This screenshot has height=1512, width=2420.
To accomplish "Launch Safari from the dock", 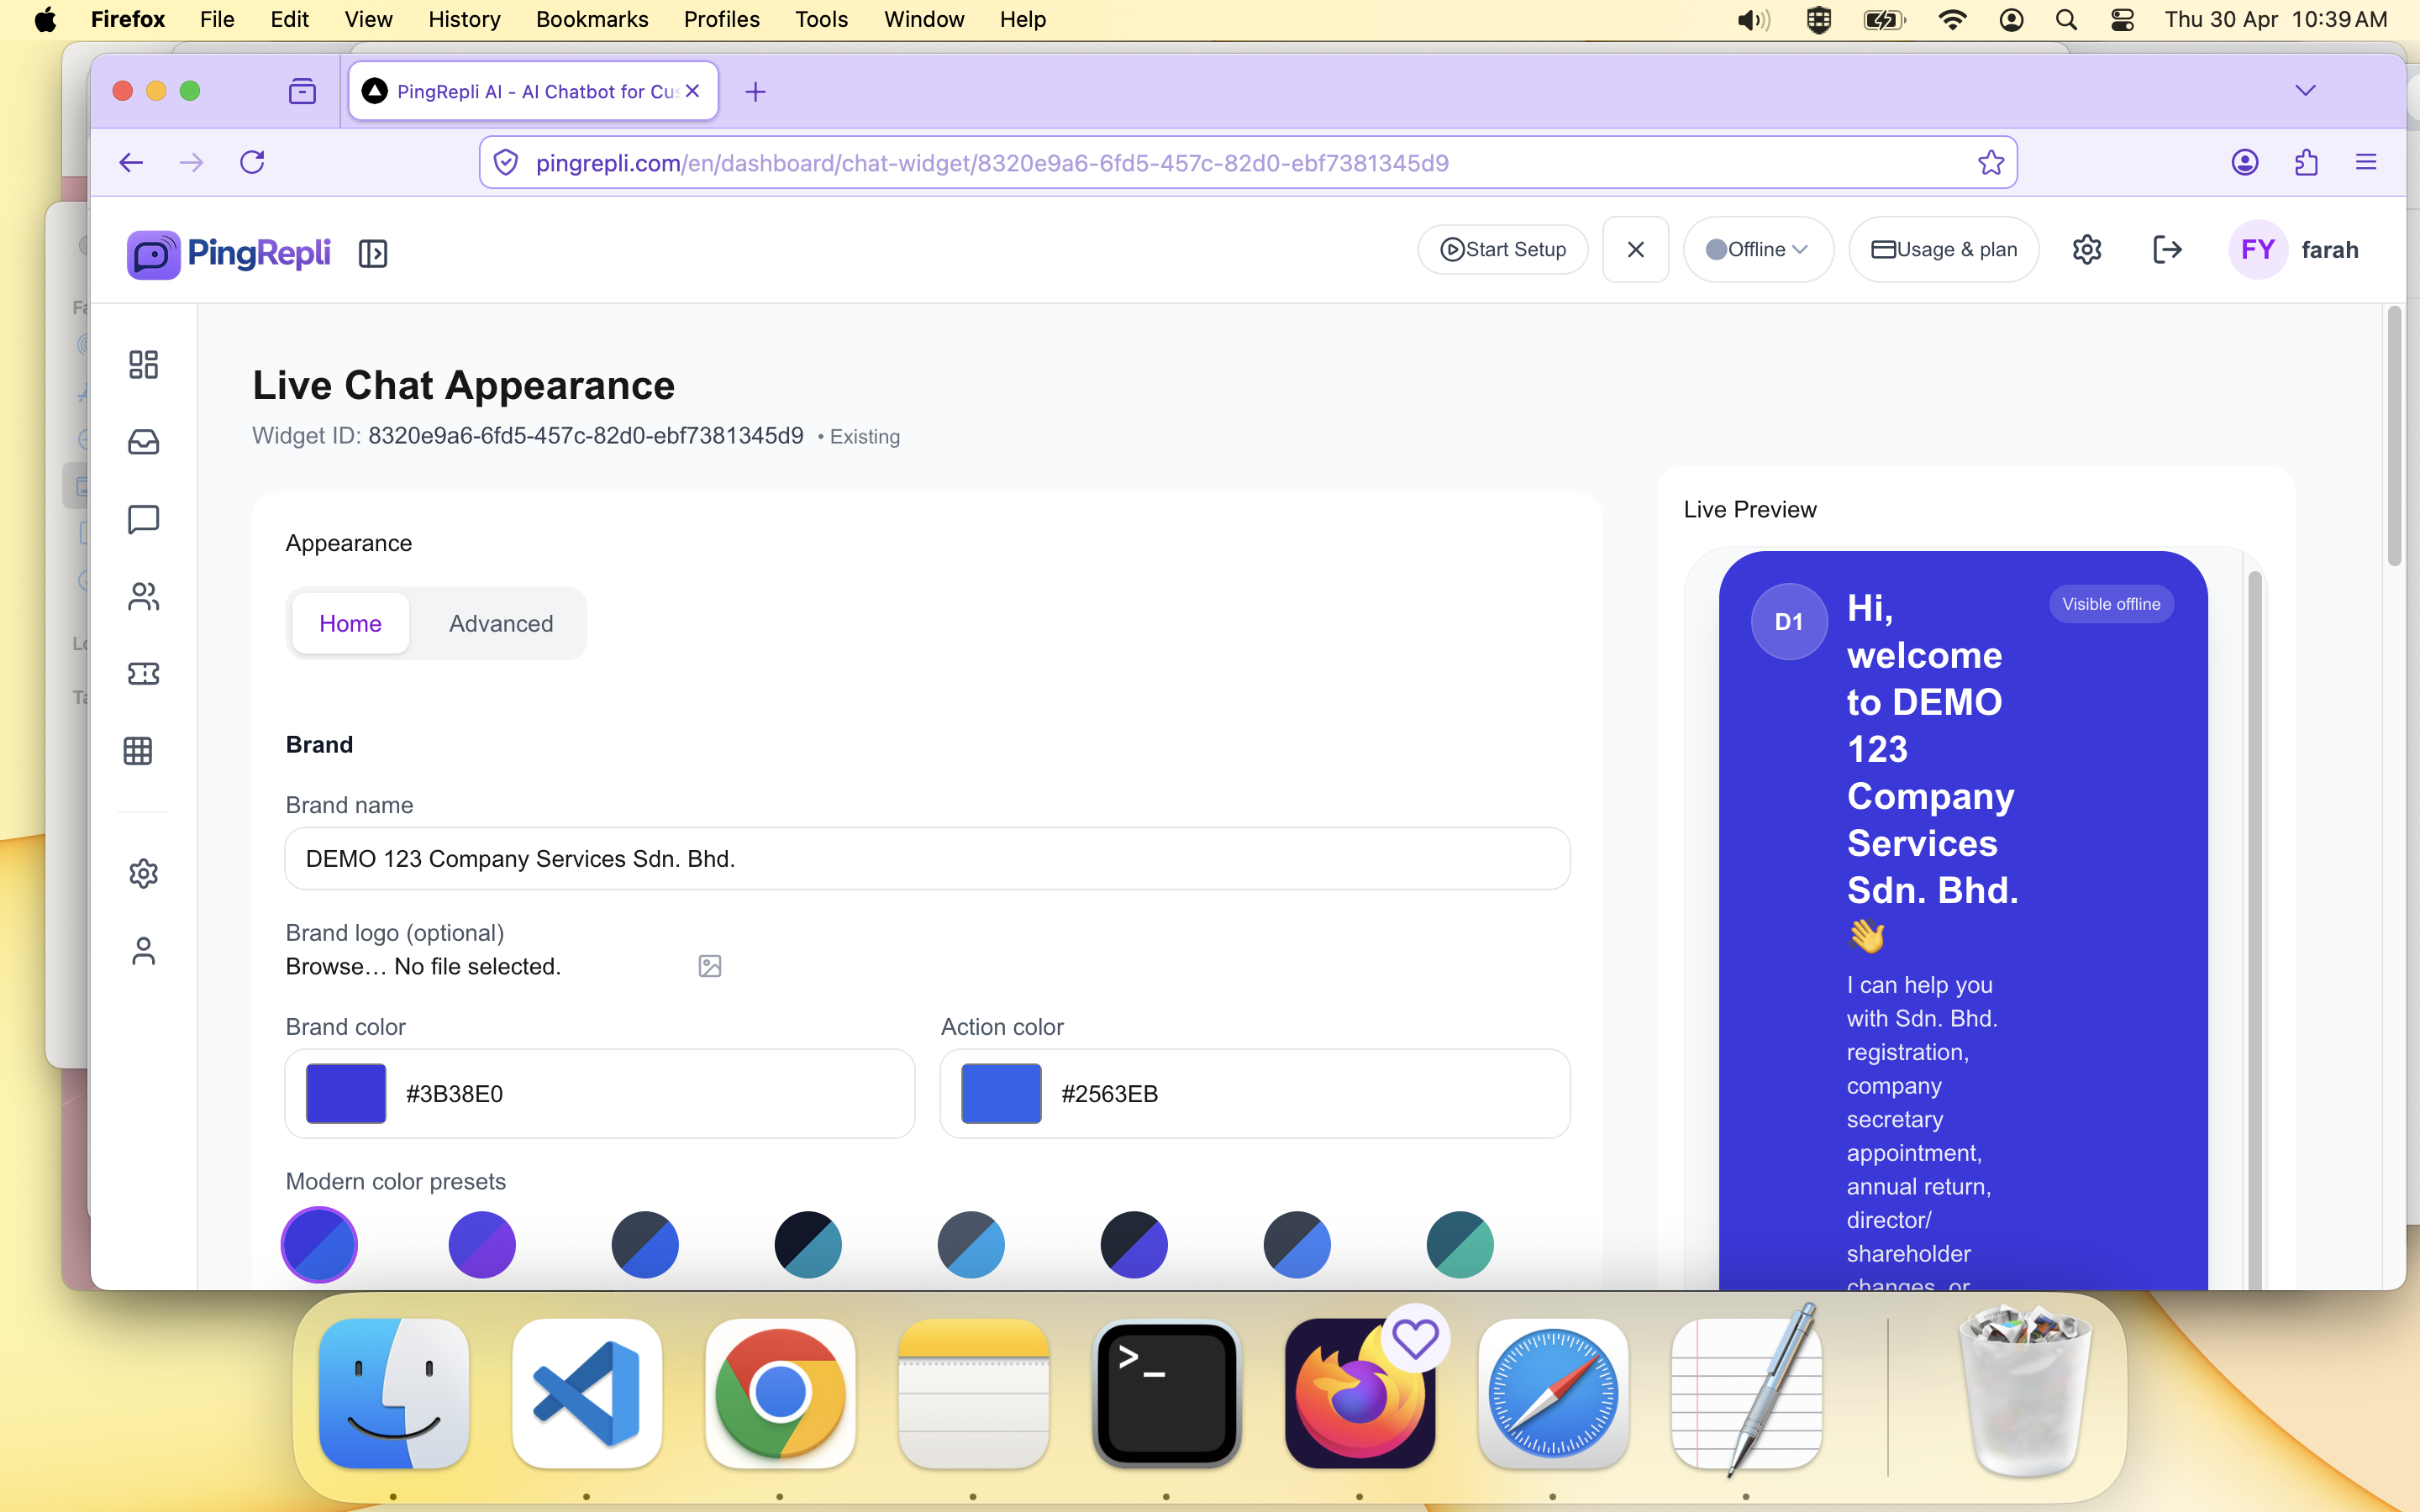I will pos(1553,1394).
